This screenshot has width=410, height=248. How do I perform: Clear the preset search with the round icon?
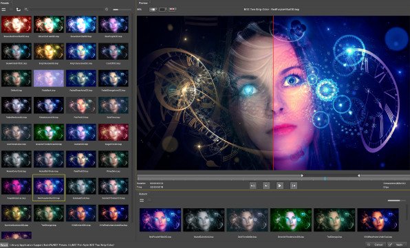(107, 10)
